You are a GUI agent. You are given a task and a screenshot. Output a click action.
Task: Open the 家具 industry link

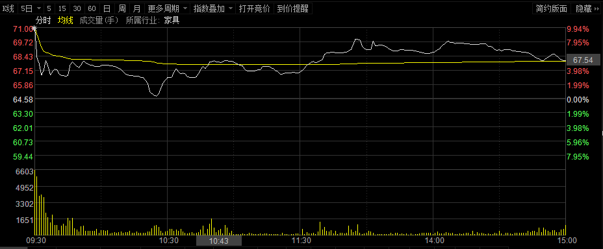[172, 21]
